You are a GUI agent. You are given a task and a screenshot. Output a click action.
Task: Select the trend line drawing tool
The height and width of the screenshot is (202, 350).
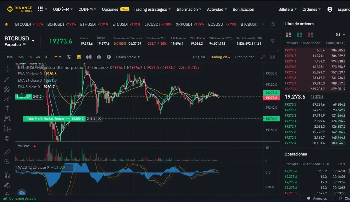7,79
